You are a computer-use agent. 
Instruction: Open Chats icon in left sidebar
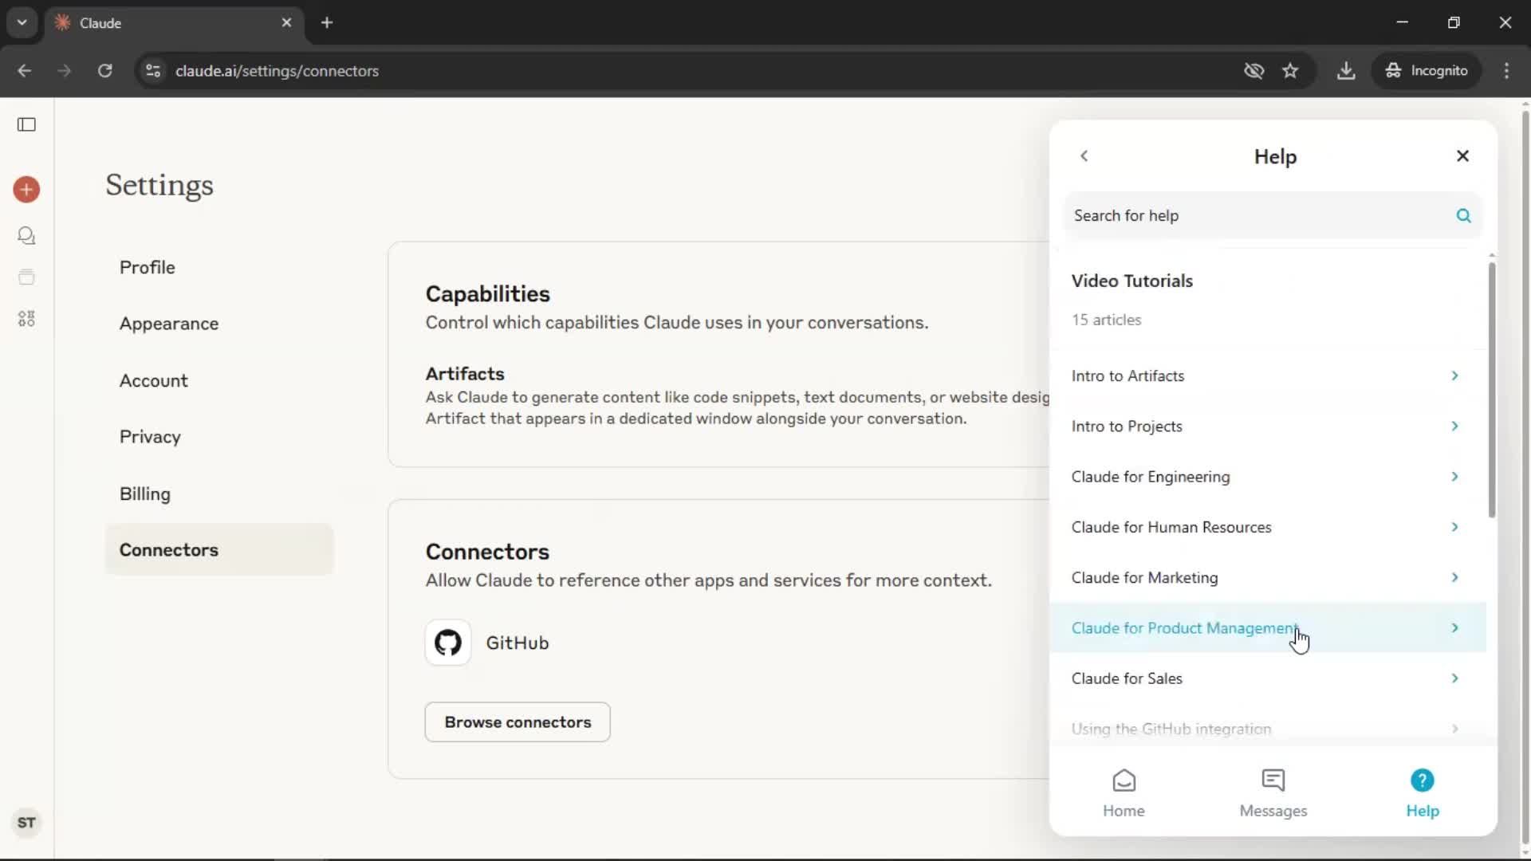[x=26, y=236]
